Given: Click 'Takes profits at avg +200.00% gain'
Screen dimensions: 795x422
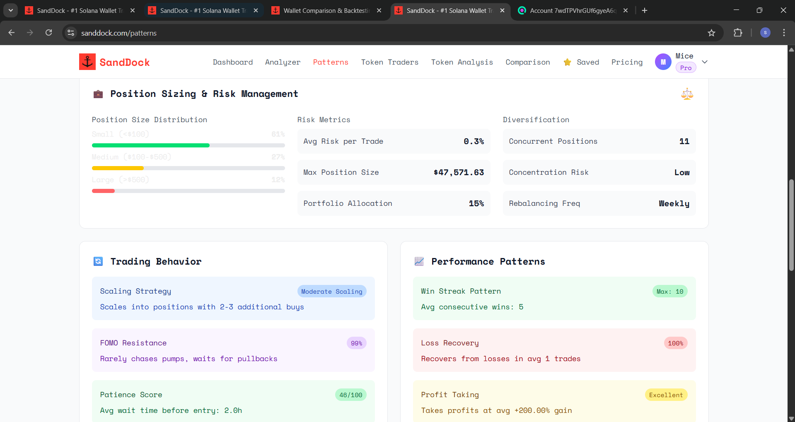Looking at the screenshot, I should coord(496,410).
